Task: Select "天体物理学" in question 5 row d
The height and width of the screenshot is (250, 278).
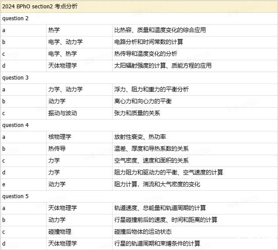Action: (79, 244)
